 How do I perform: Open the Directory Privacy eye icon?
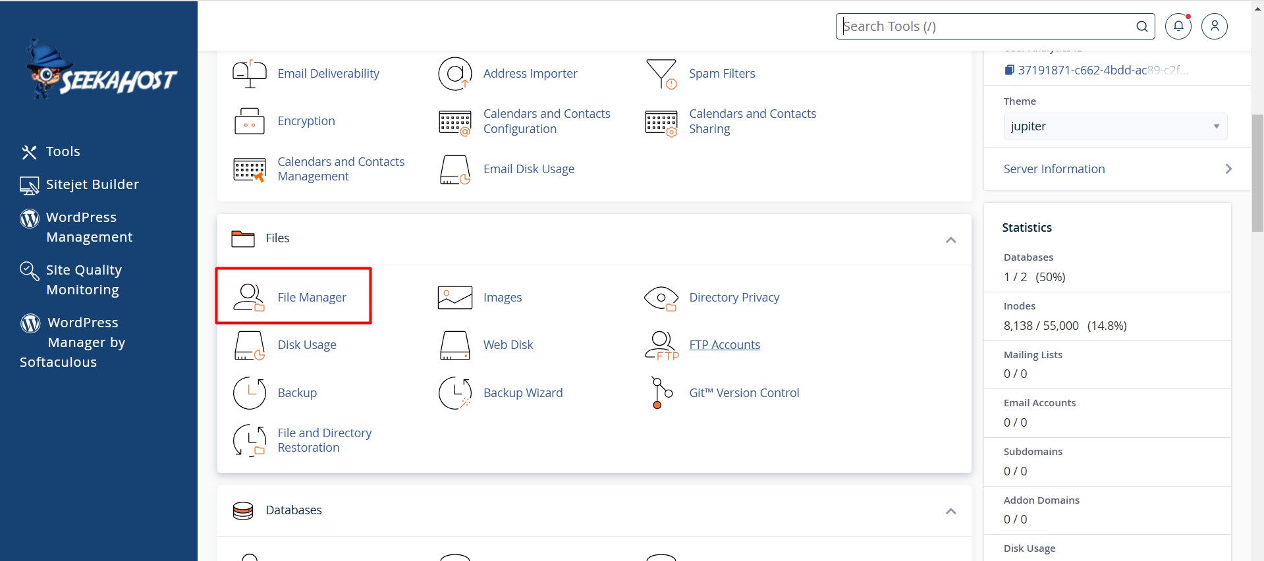pyautogui.click(x=661, y=298)
